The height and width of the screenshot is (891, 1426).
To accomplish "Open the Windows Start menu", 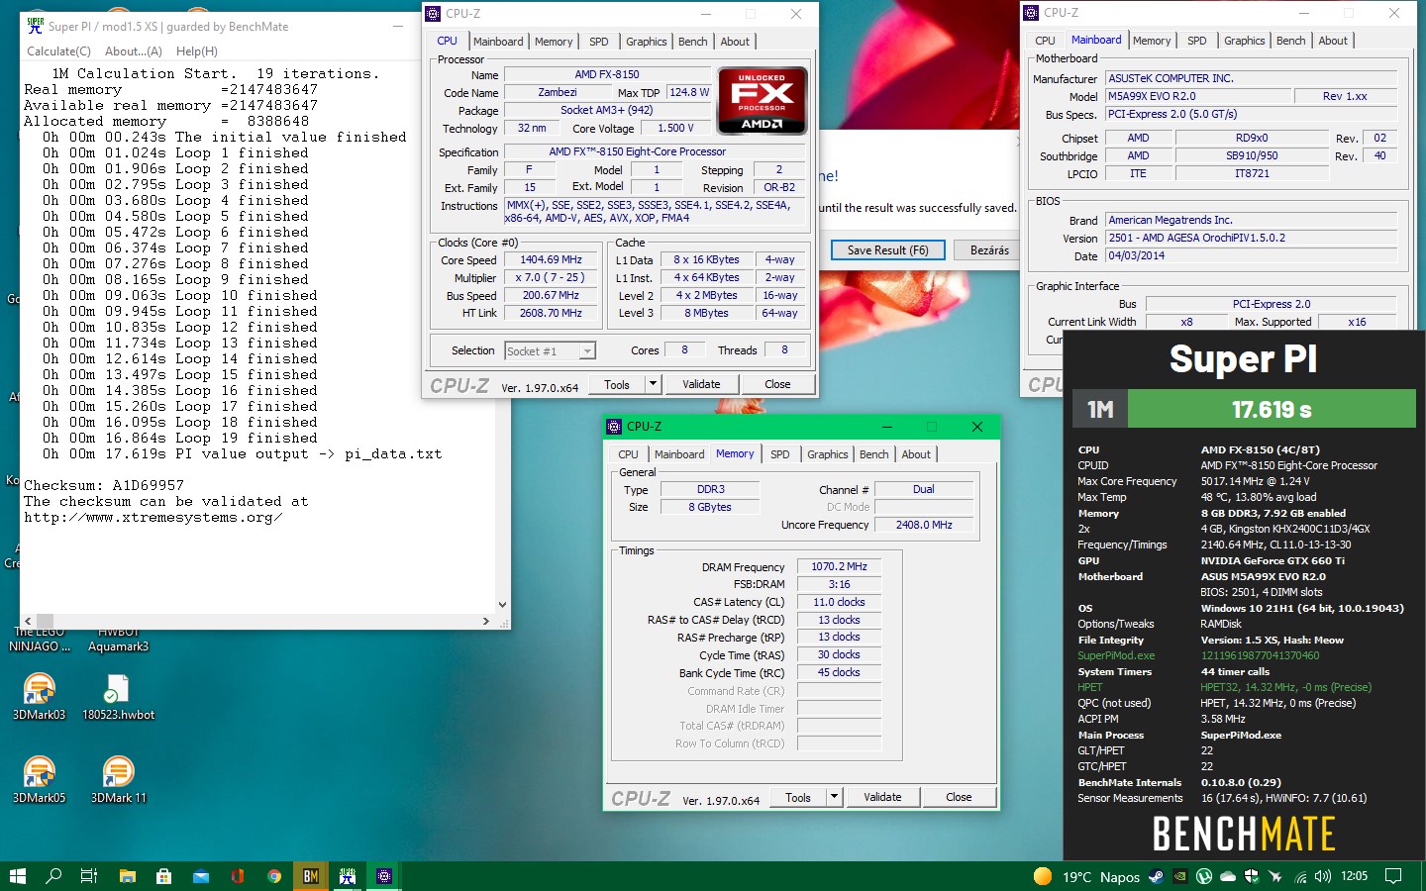I will [x=17, y=876].
